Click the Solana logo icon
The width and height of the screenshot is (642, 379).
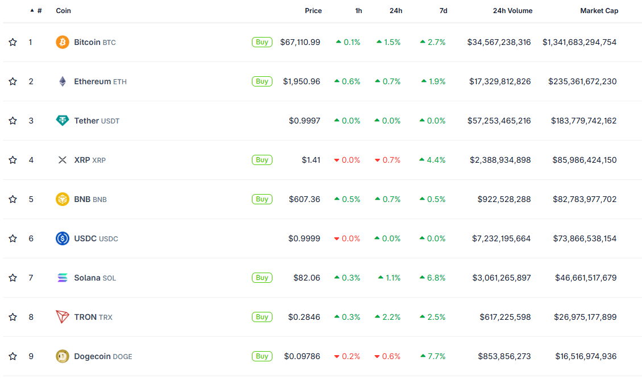(63, 278)
